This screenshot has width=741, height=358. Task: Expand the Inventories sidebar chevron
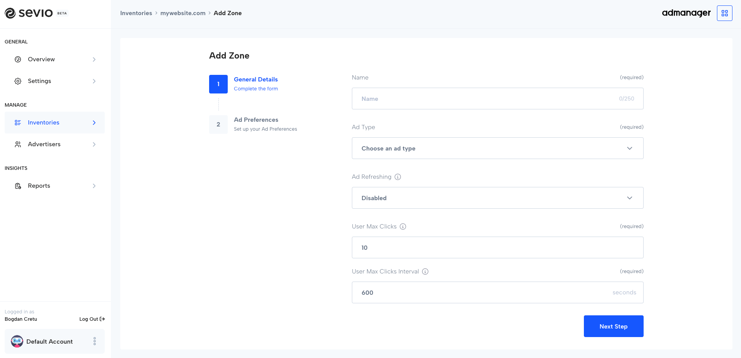94,122
